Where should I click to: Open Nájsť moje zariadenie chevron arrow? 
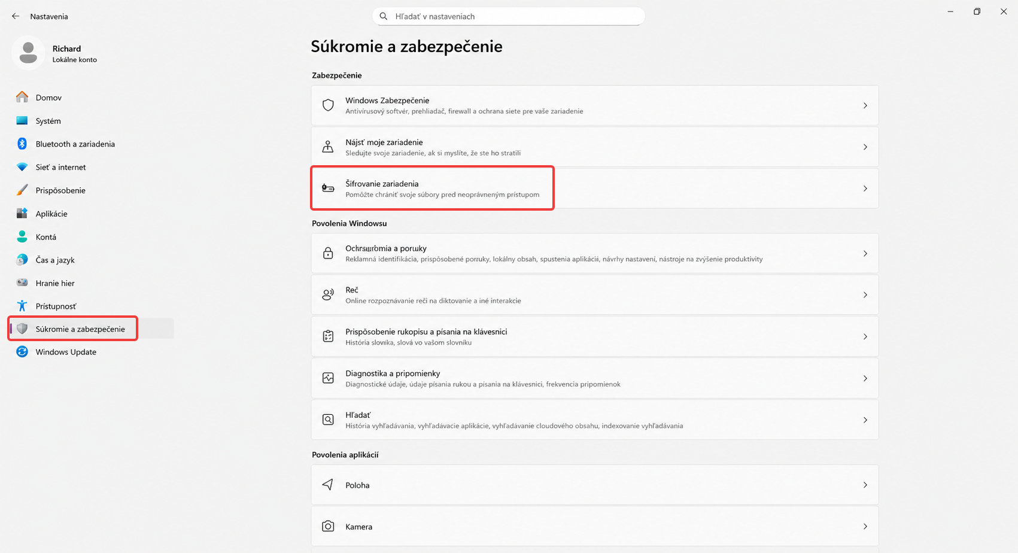(865, 147)
